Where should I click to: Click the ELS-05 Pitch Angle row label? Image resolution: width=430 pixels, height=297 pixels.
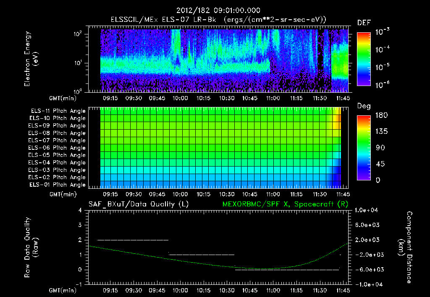pos(57,155)
